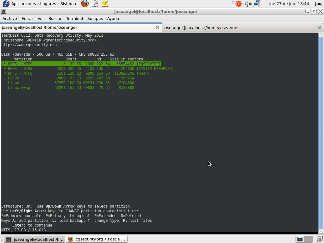Click the 'T: change type' key hint
This screenshot has width=324, height=243.
103,221
